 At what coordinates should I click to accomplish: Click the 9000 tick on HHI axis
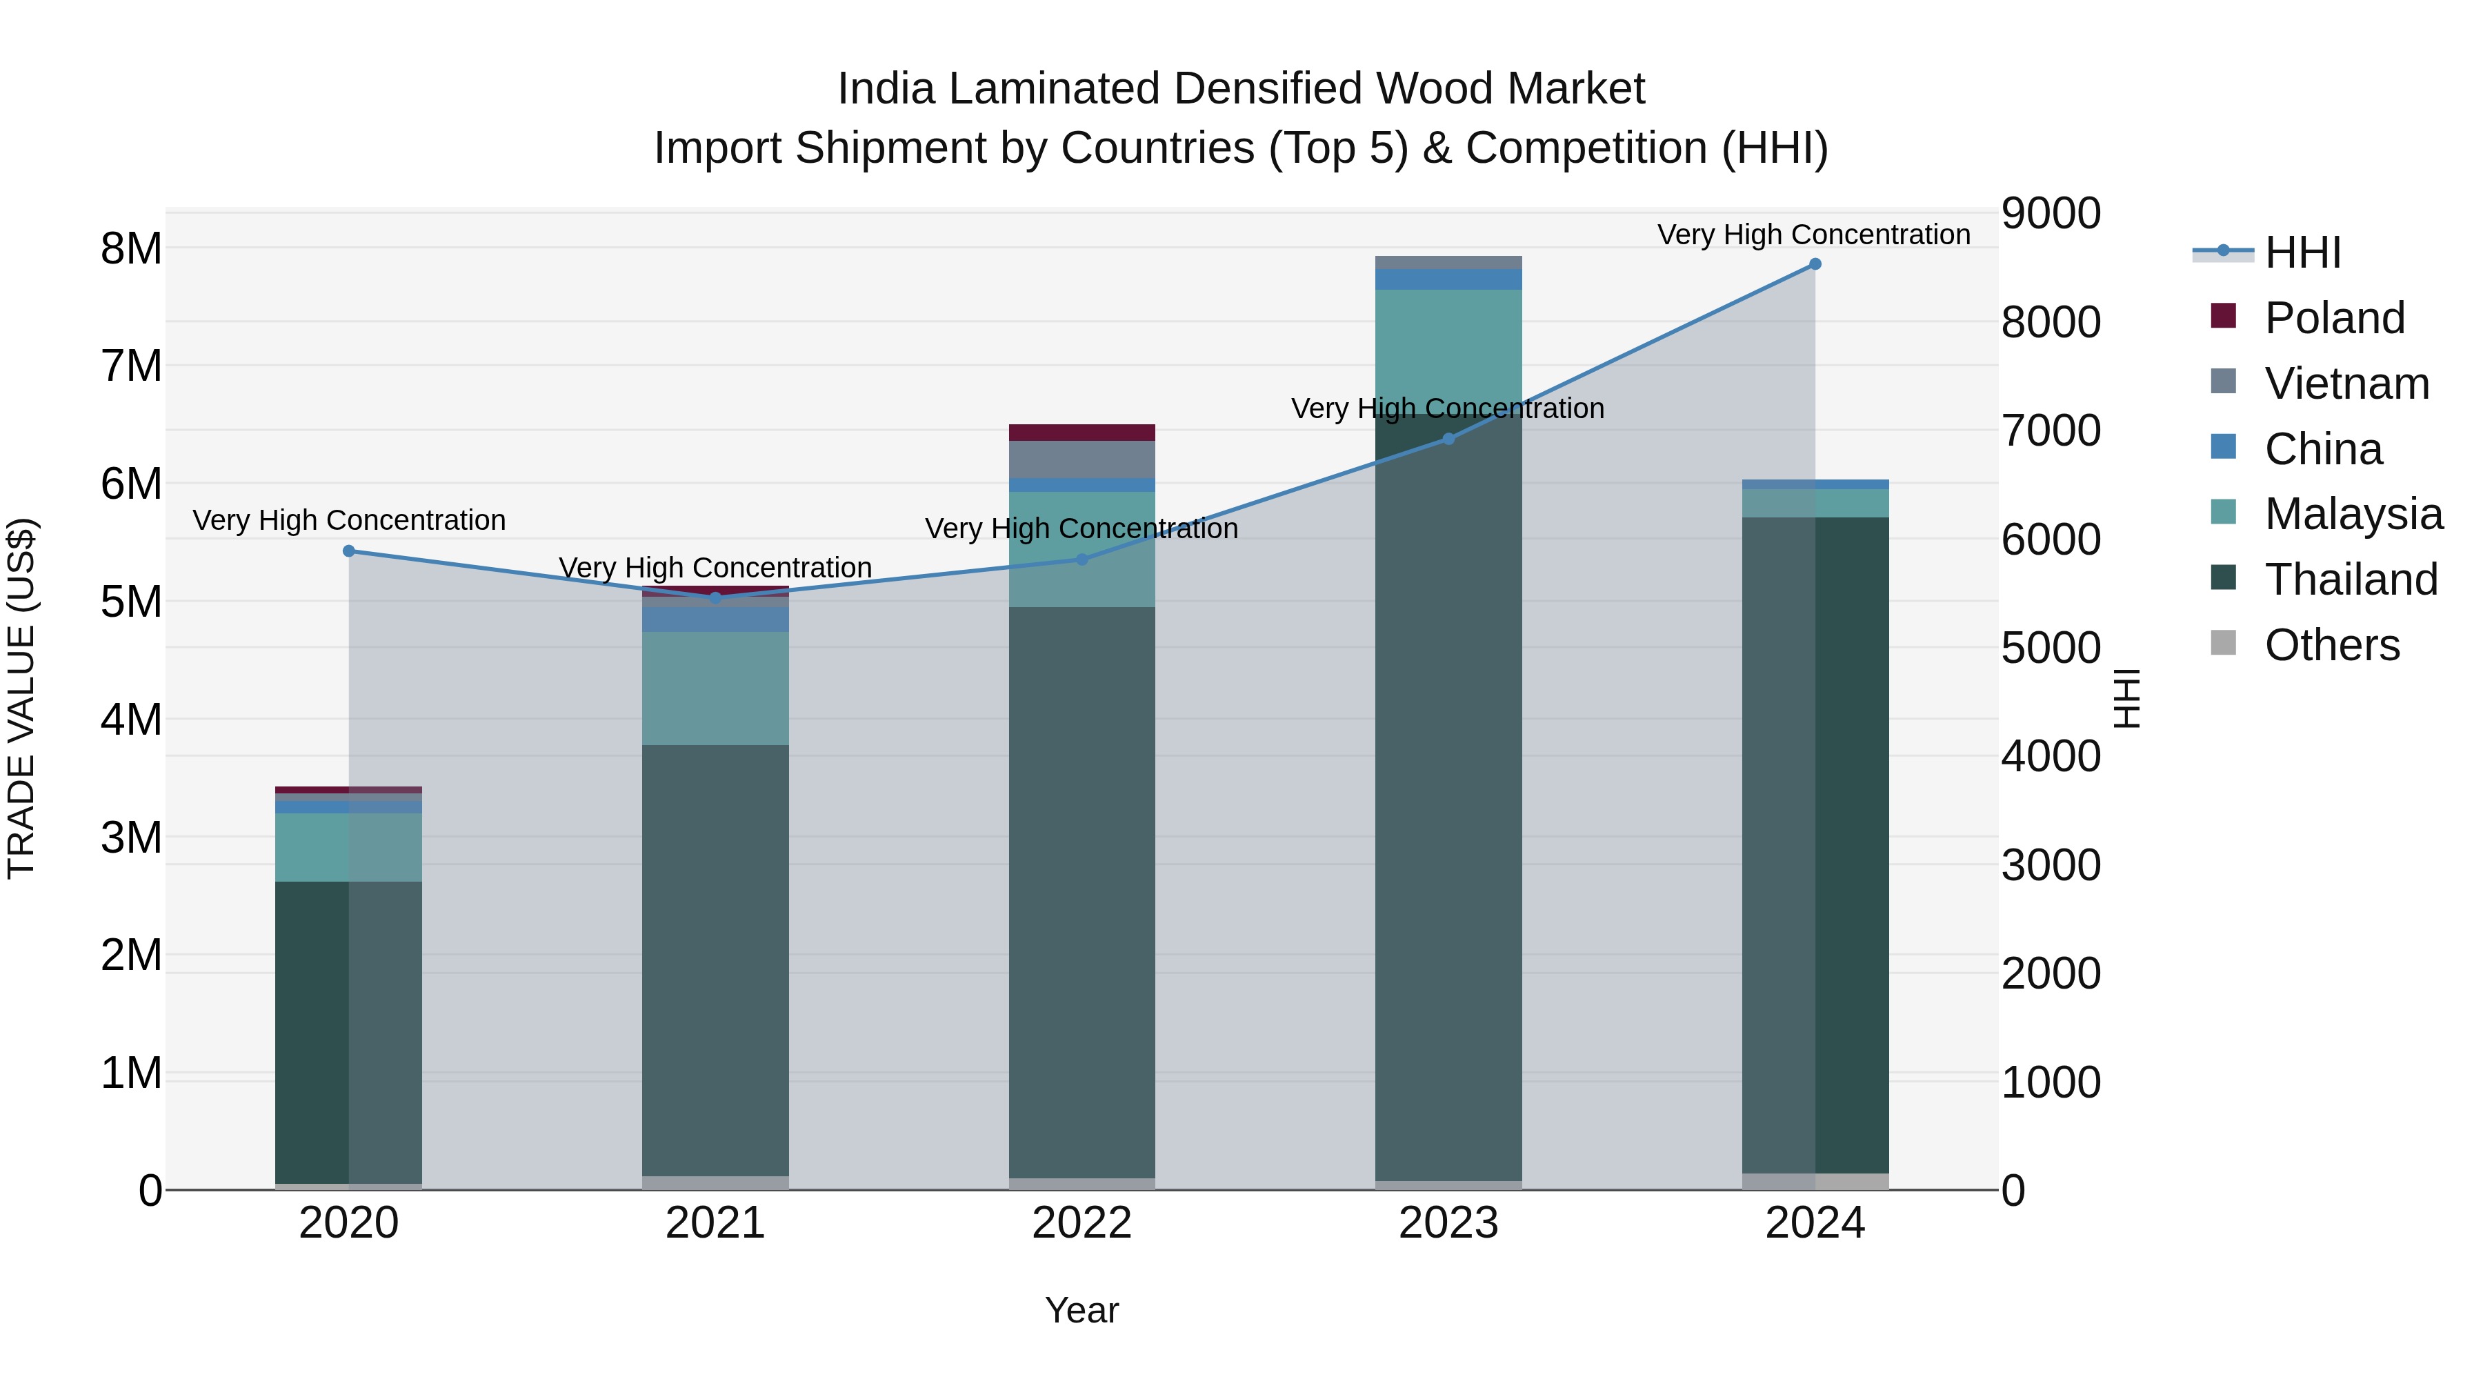[2051, 213]
